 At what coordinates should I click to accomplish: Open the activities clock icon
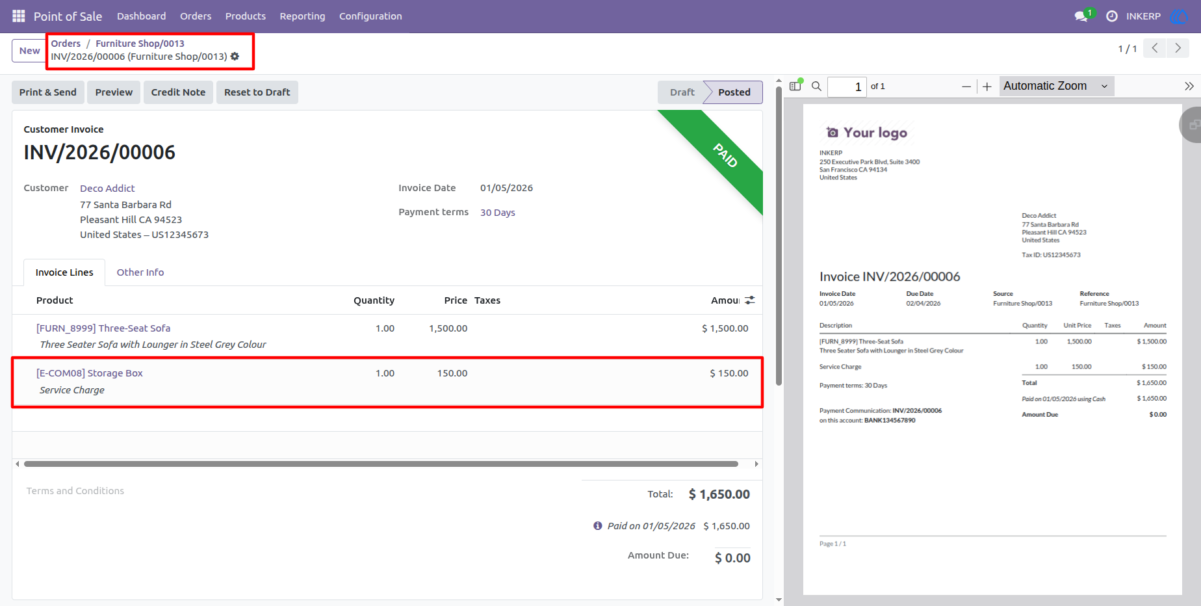click(x=1112, y=16)
